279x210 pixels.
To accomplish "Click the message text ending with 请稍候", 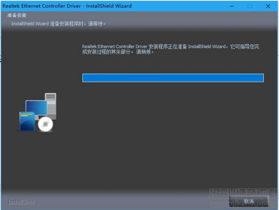I will coord(170,49).
